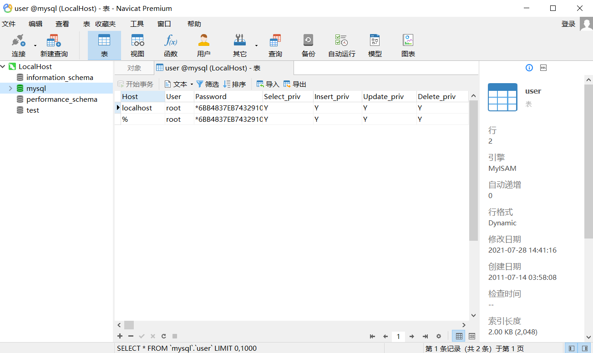Open the 新建查询 new query tool
Image resolution: width=593 pixels, height=353 pixels.
coord(54,45)
